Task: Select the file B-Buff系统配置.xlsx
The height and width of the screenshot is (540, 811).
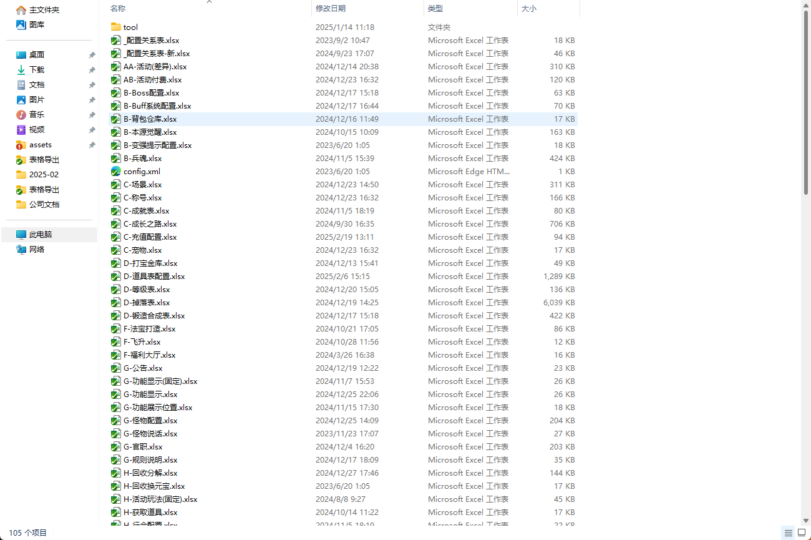Action: [157, 106]
